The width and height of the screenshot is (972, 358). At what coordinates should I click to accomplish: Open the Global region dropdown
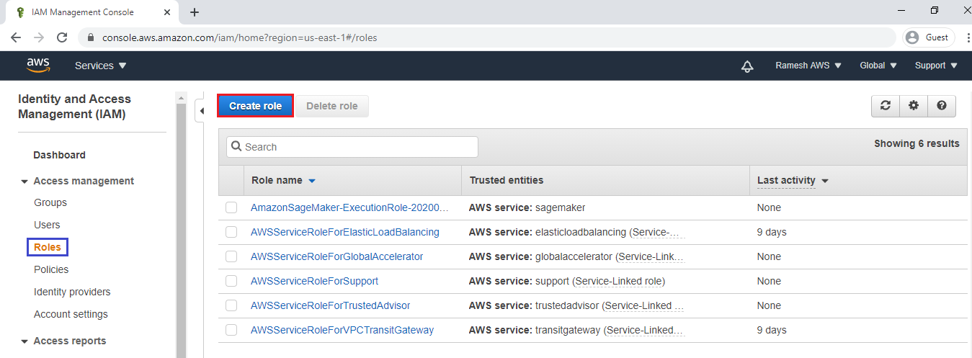click(878, 66)
